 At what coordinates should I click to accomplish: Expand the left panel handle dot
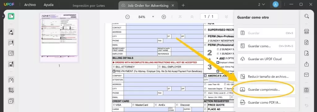3,16
